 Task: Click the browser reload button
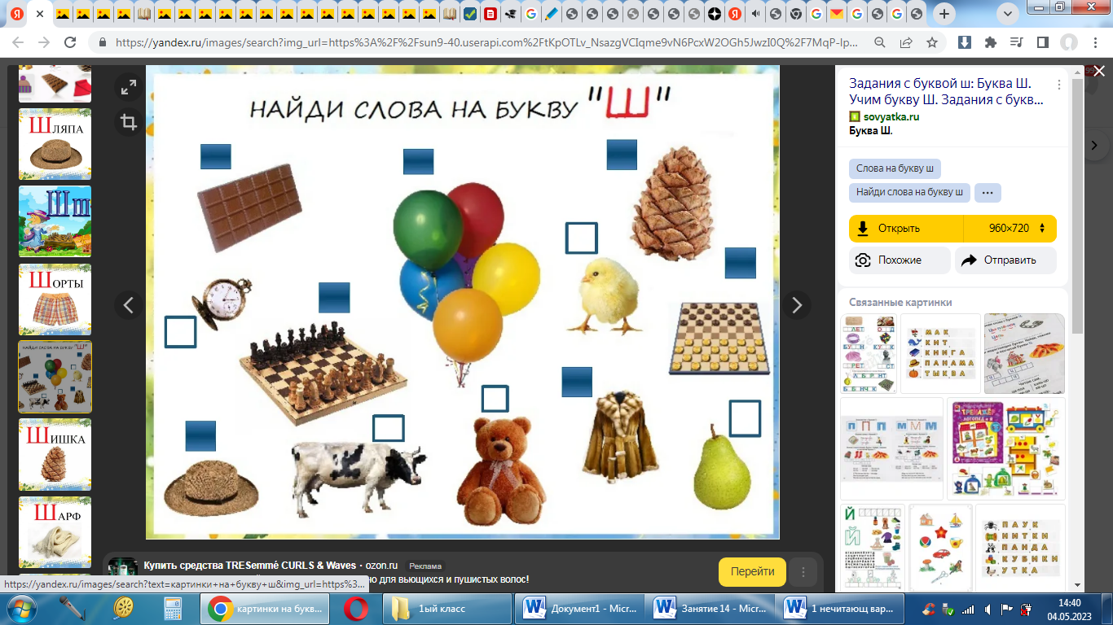point(70,42)
